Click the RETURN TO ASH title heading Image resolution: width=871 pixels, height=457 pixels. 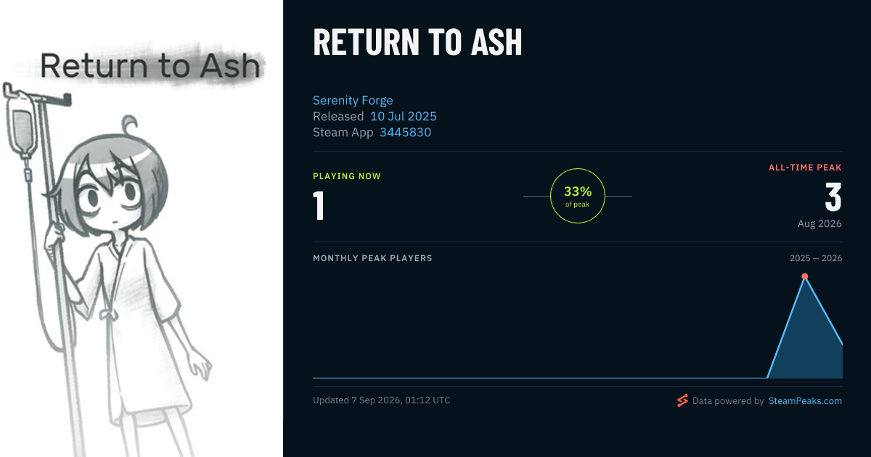(417, 44)
